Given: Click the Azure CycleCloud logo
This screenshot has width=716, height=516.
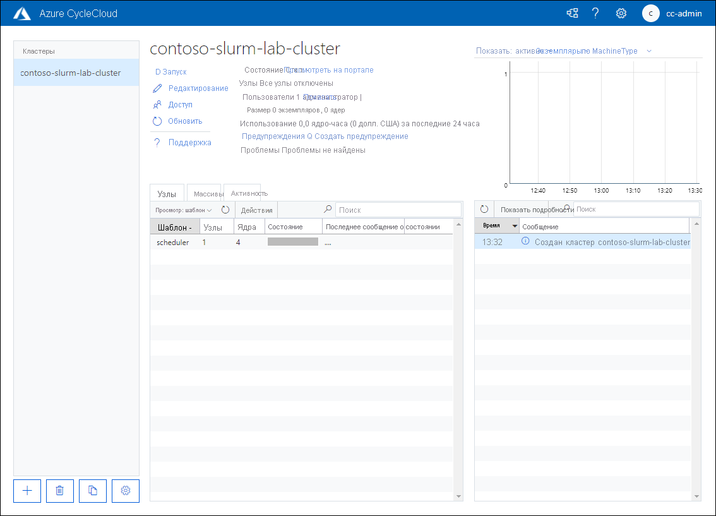Looking at the screenshot, I should coord(22,13).
